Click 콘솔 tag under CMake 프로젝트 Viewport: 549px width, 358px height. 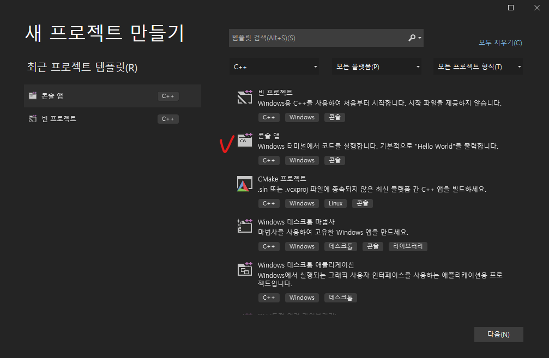(x=363, y=203)
